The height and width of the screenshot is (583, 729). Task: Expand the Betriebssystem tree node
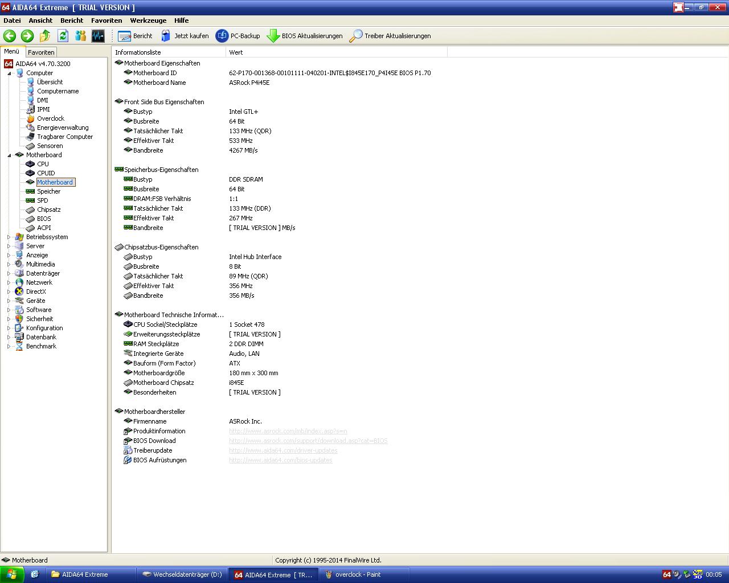(9, 237)
